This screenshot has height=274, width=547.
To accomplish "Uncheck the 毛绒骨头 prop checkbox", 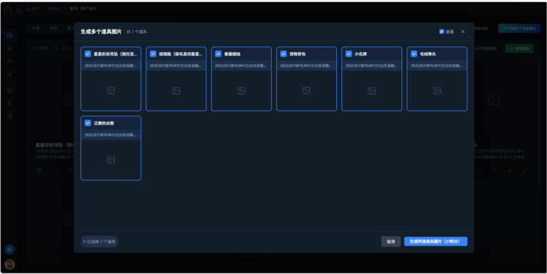I will coord(414,54).
